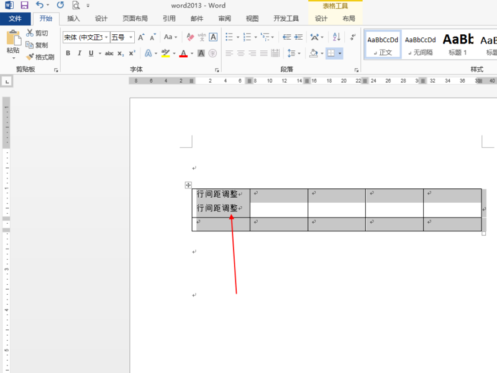Screen dimensions: 497x373
Task: Click the increase indent icon
Action: point(298,37)
